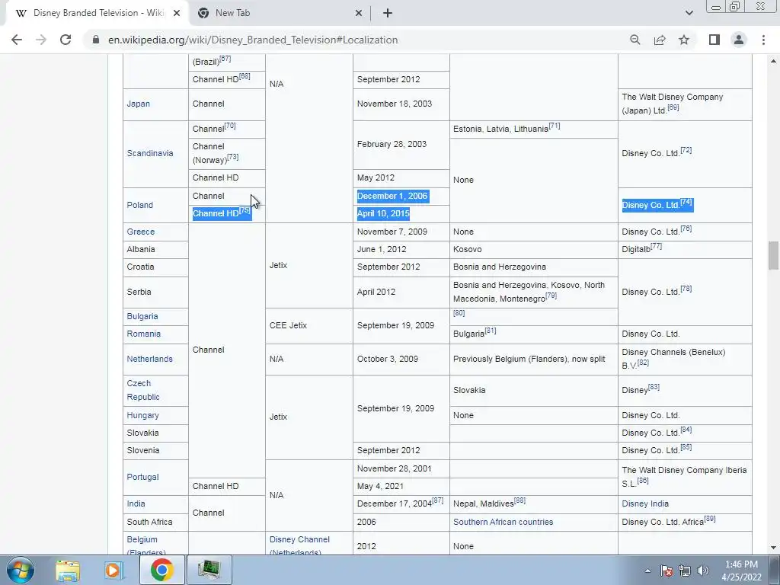Image resolution: width=780 pixels, height=585 pixels.
Task: Click 'Previously Belgium (Flanders), now split' text
Action: pos(529,359)
